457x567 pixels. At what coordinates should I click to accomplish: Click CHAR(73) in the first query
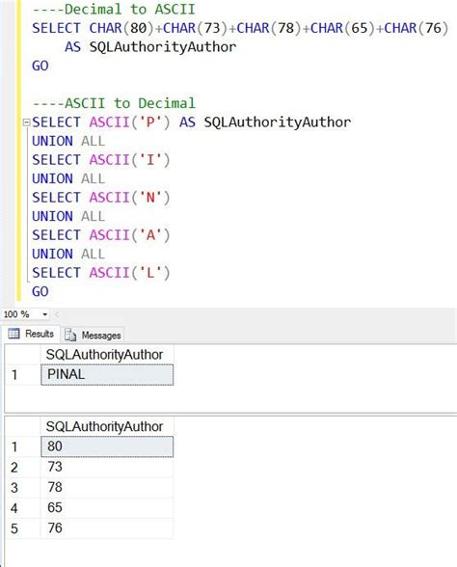click(196, 28)
